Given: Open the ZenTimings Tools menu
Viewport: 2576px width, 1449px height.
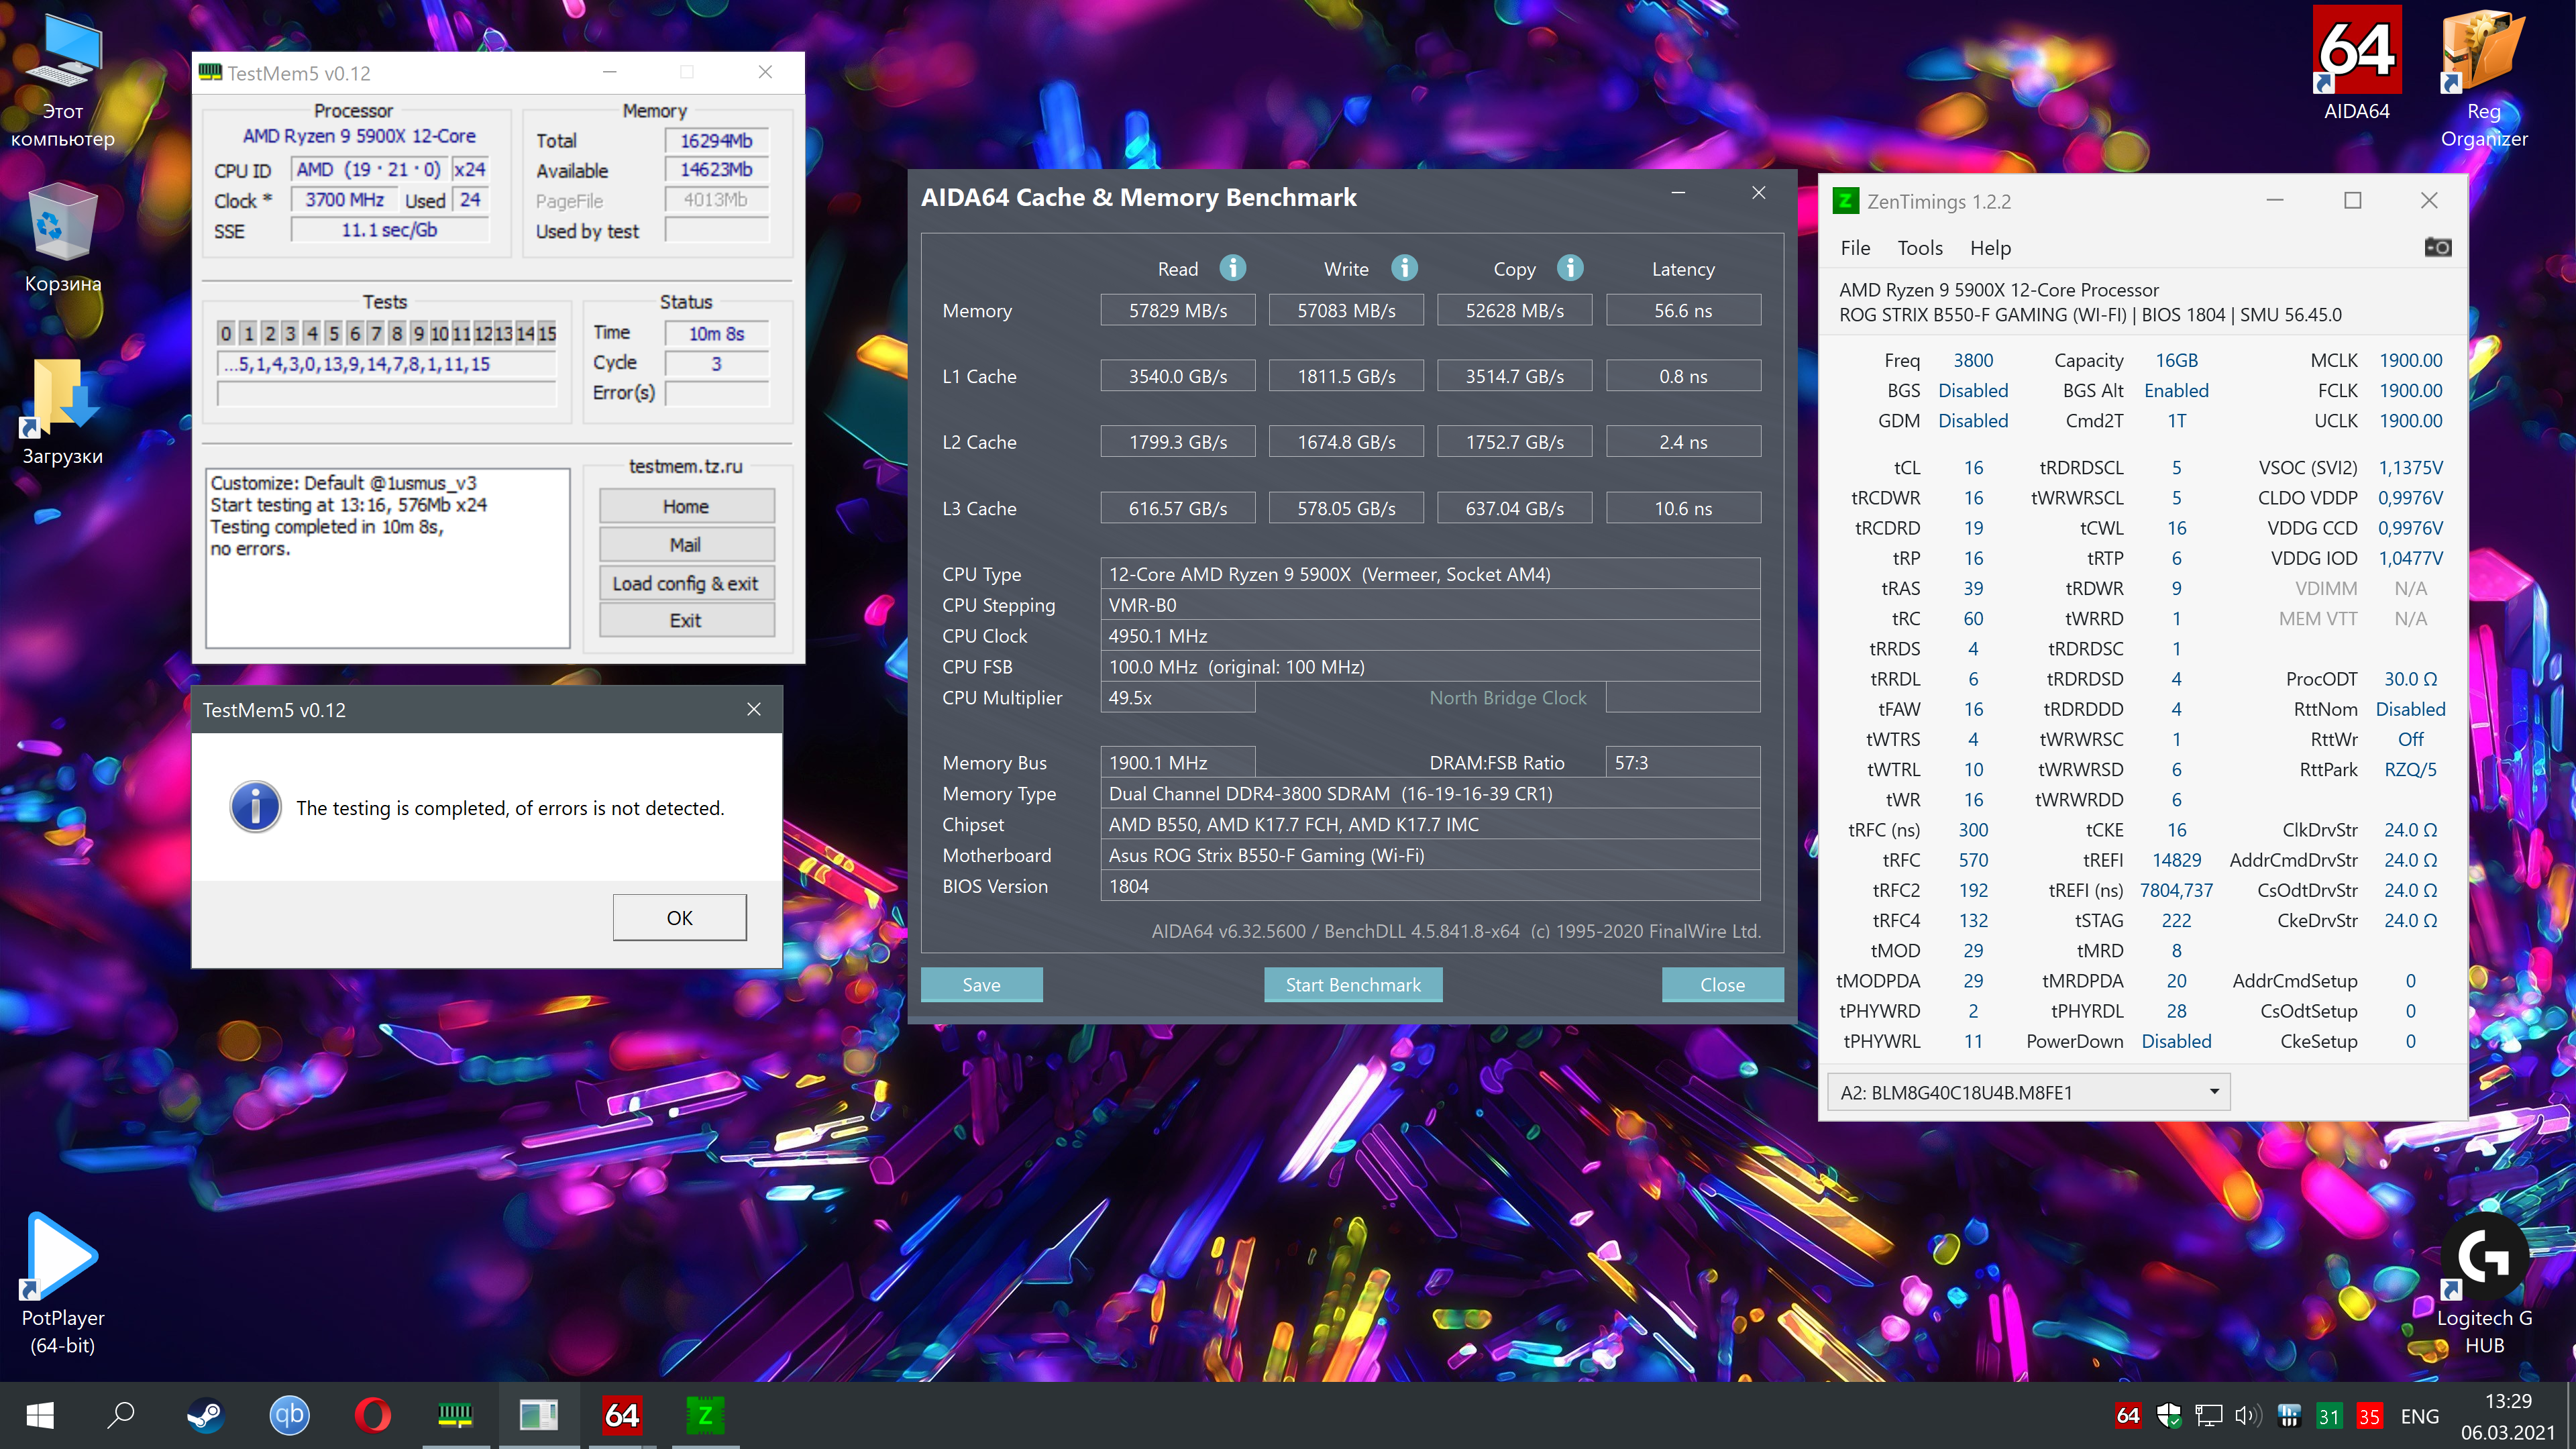Looking at the screenshot, I should [1919, 248].
